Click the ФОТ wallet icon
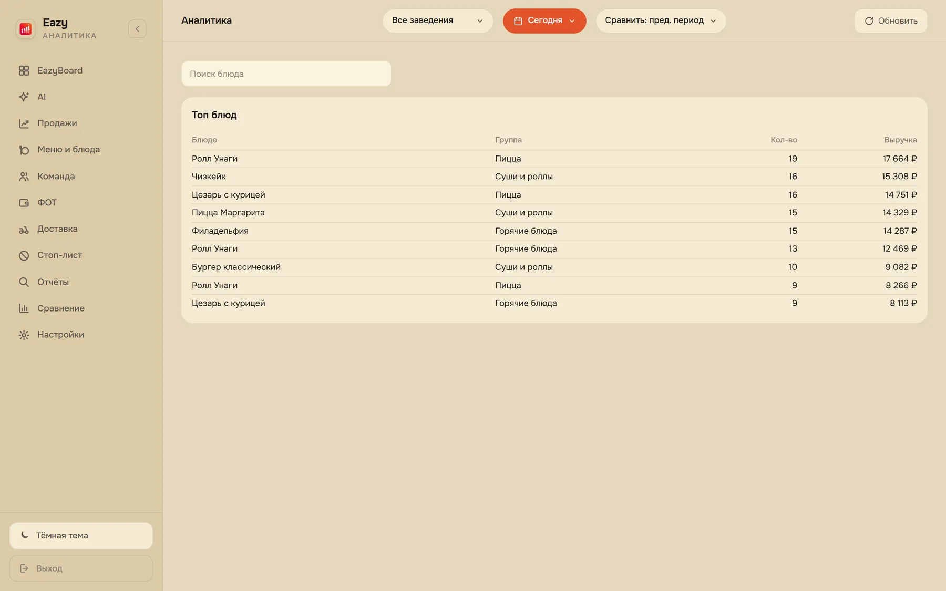This screenshot has height=591, width=946. coord(24,203)
